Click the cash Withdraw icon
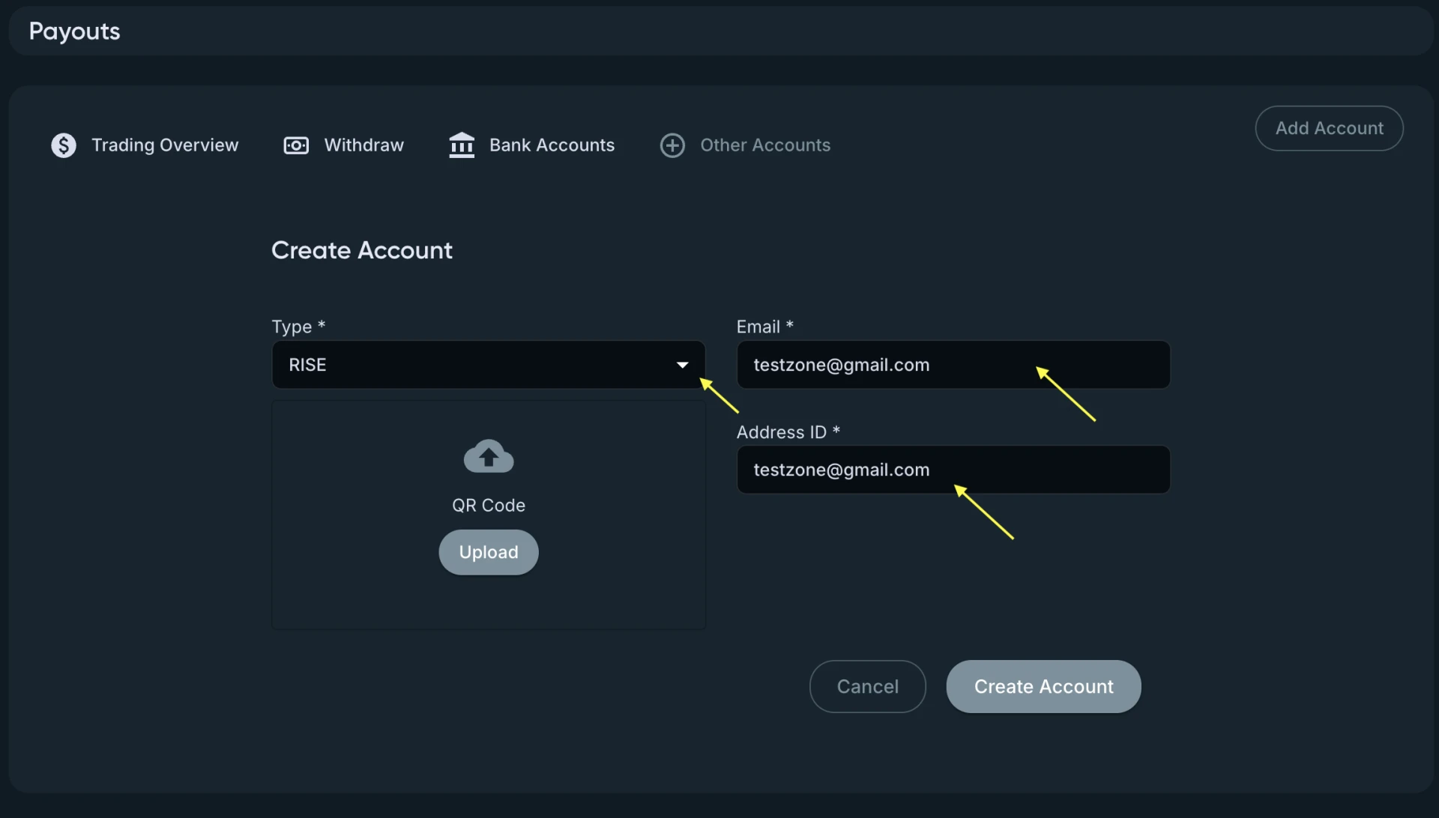 [x=296, y=145]
